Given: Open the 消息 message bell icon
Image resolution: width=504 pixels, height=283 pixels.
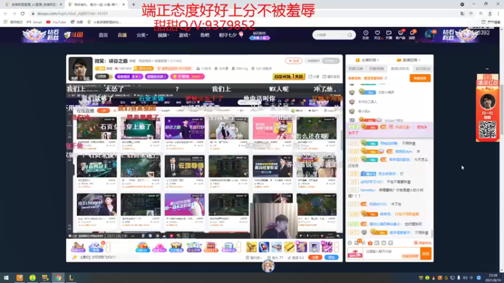Looking at the screenshot, I should tap(412, 35).
